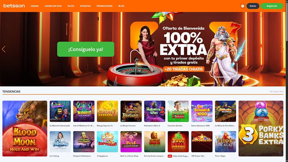Select the Slots menu item
This screenshot has height=162, width=288.
point(71,6)
